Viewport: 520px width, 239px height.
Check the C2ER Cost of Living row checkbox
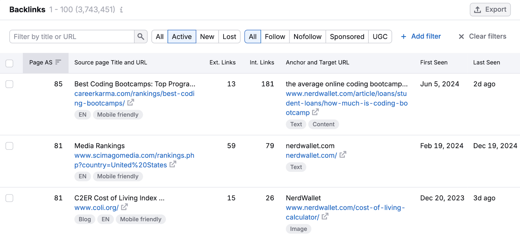click(9, 198)
